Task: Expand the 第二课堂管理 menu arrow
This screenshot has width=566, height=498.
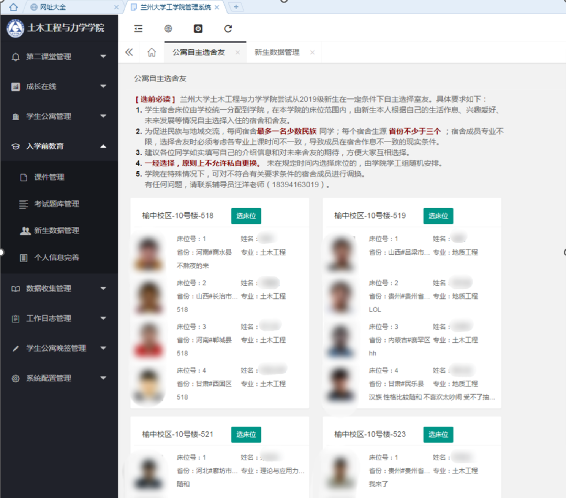Action: coord(103,56)
